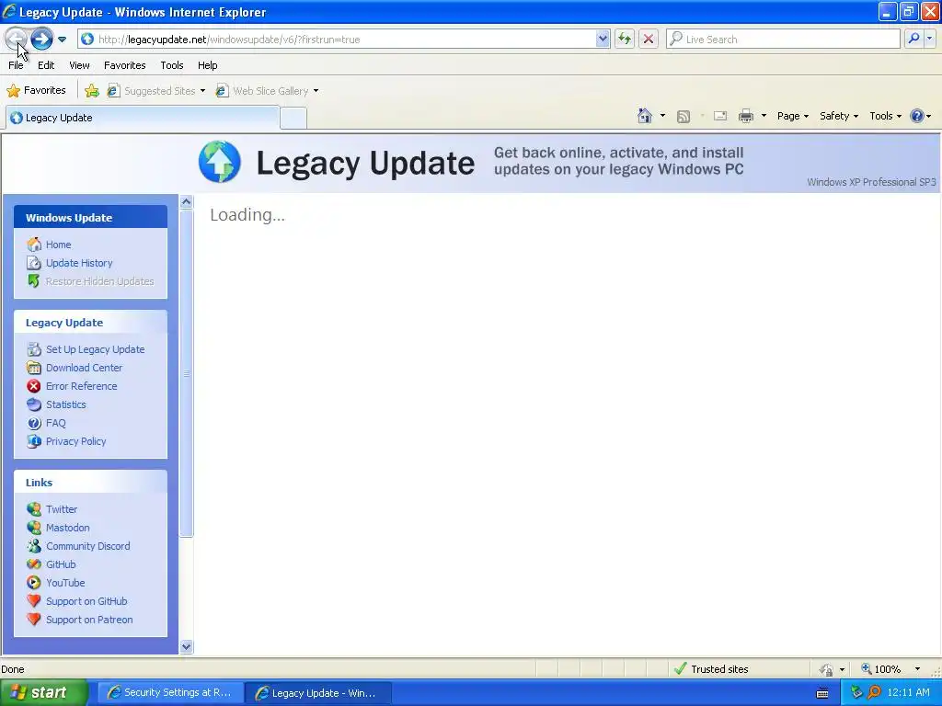This screenshot has height=706, width=942.
Task: Click the Legacy Update globe logo
Action: (x=220, y=162)
